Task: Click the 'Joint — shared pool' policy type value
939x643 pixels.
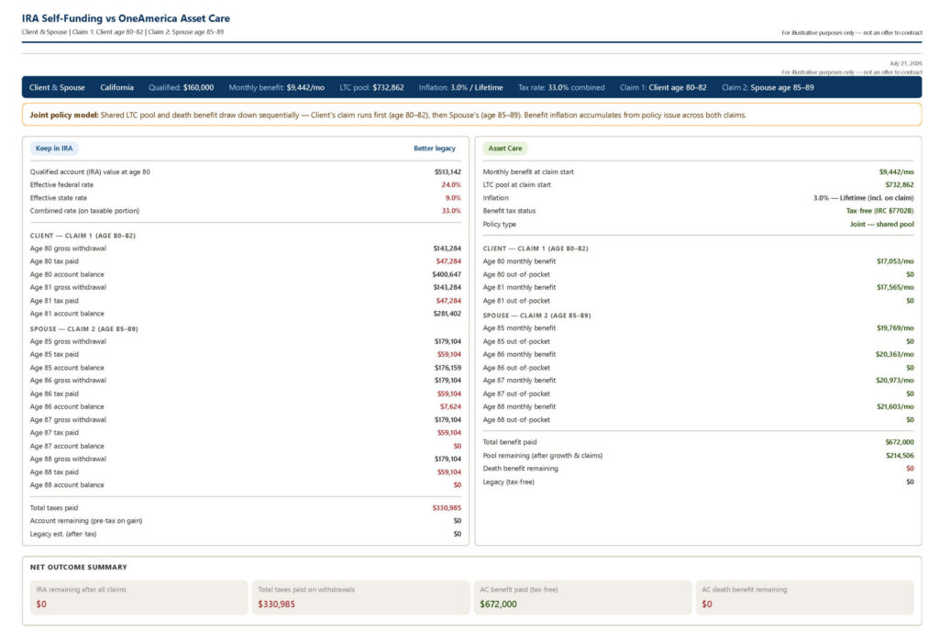Action: [881, 224]
